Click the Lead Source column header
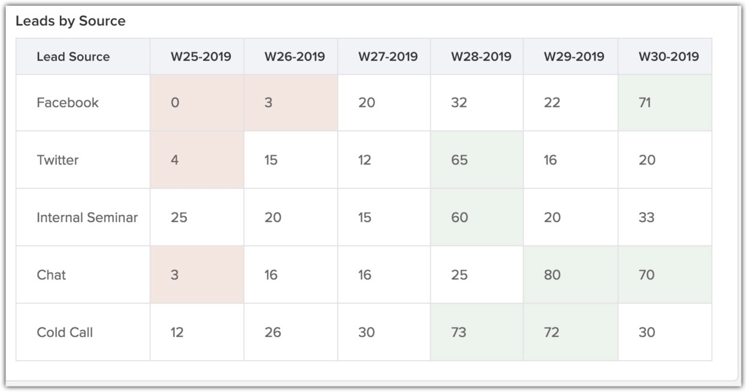747x392 pixels. [x=73, y=57]
